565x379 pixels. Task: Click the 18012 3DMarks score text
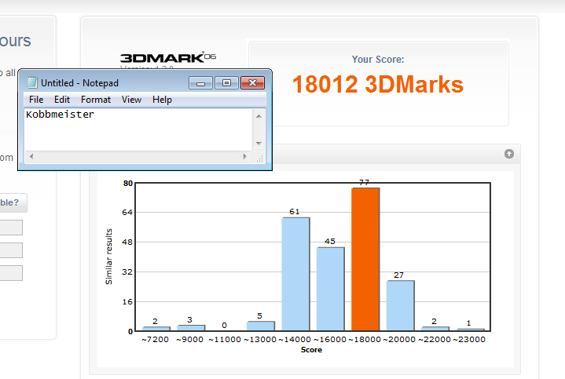[x=378, y=85]
